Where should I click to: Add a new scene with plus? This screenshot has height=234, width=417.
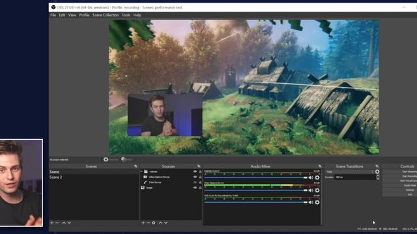pos(52,223)
